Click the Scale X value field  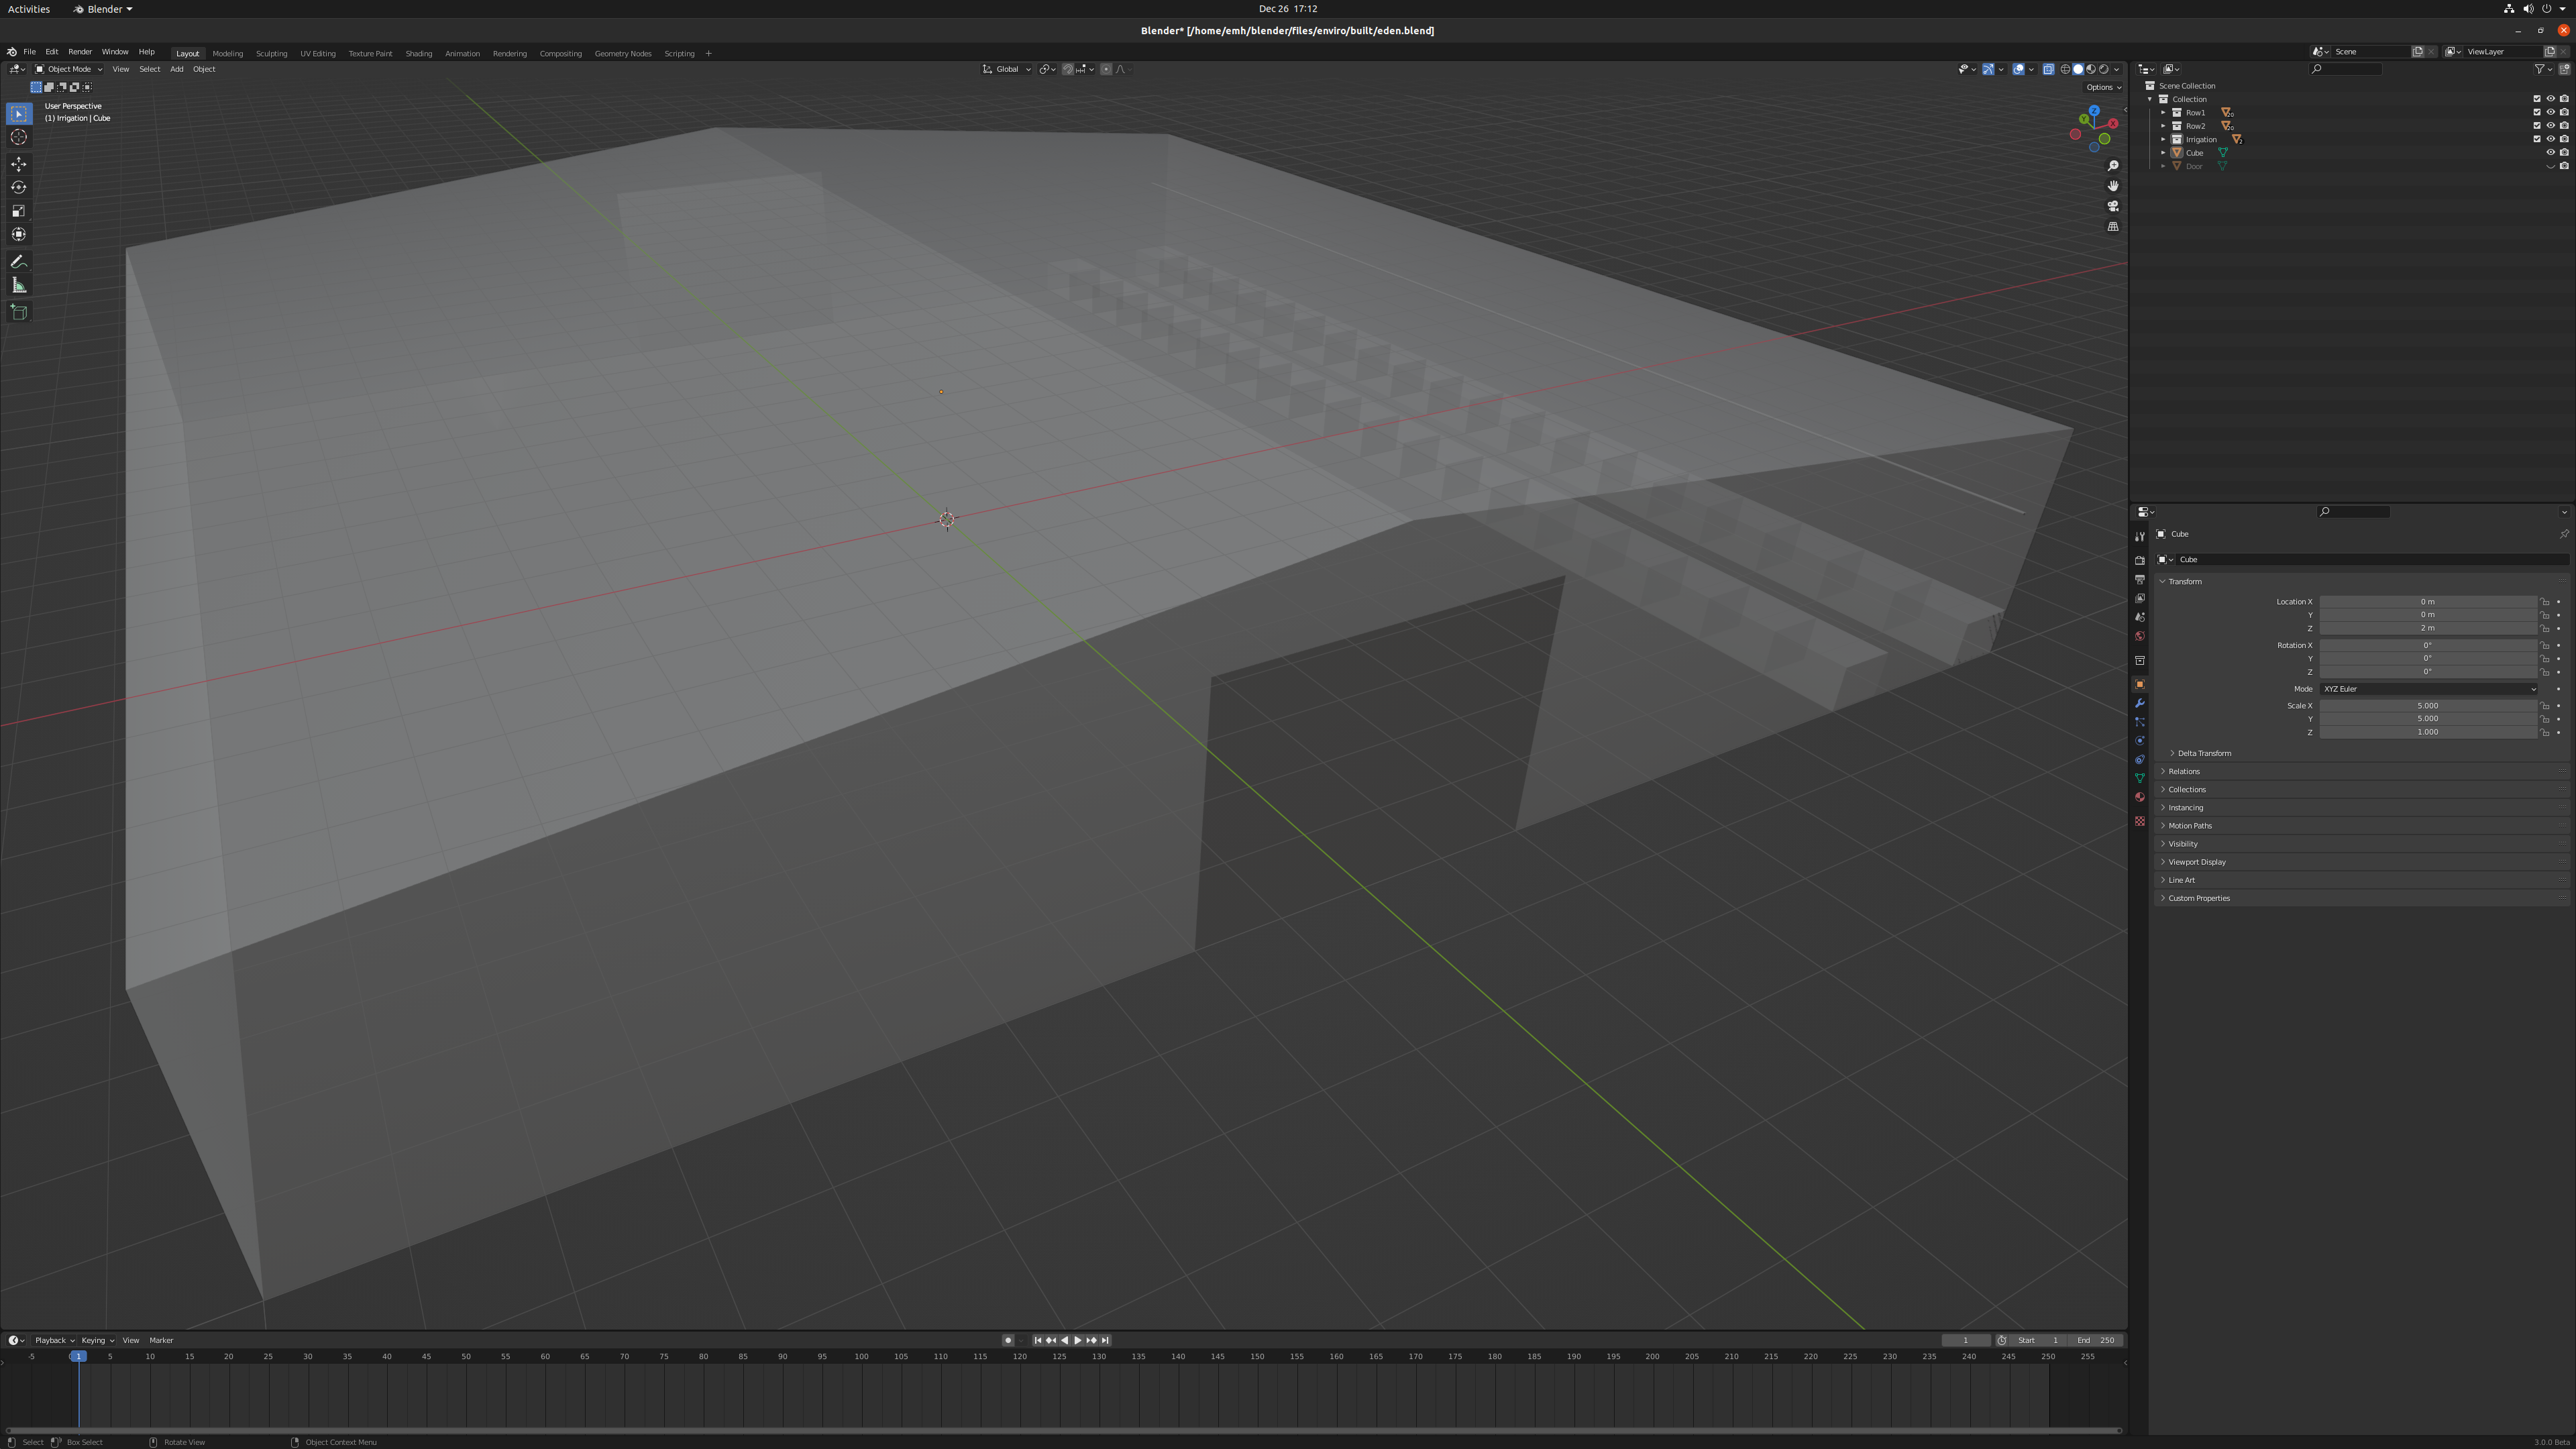[x=2428, y=706]
